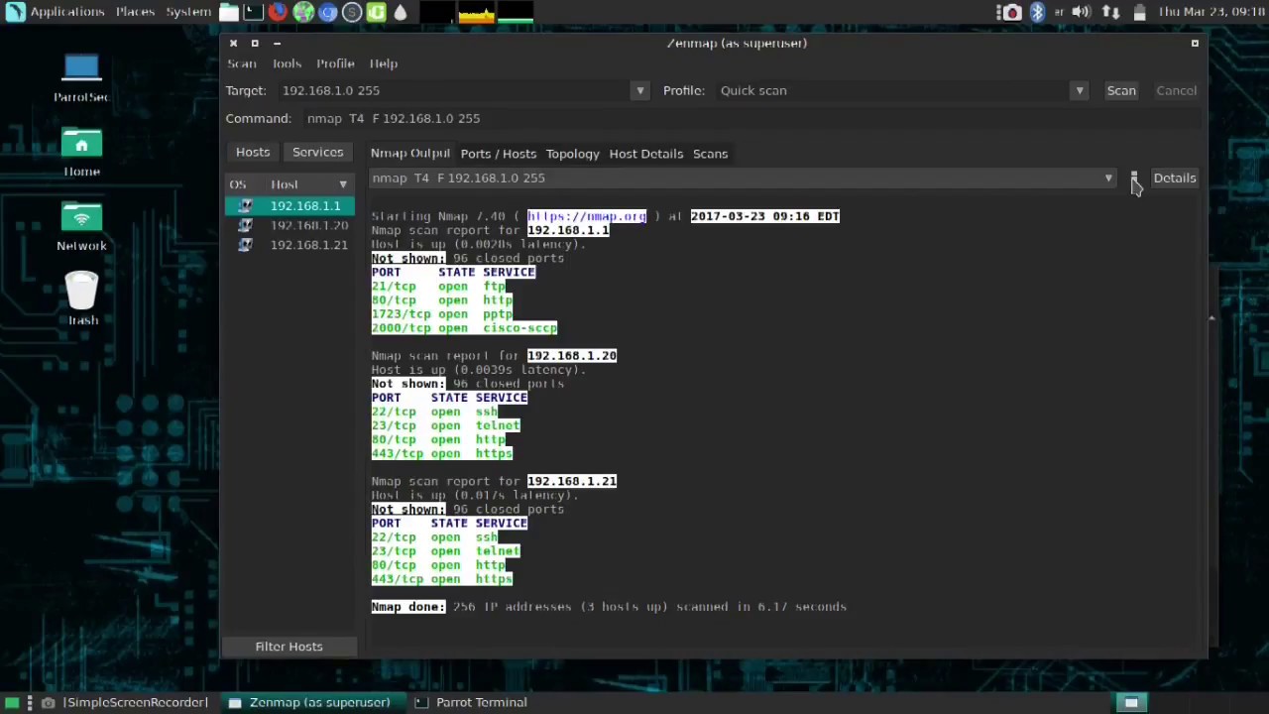Screen dimensions: 1269x714
Task: Click the screen recorder camera tray icon
Action: pos(1011,12)
